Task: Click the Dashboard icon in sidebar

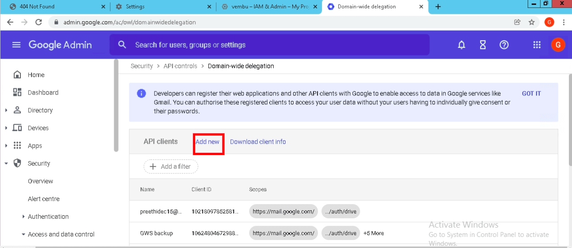Action: pos(17,92)
